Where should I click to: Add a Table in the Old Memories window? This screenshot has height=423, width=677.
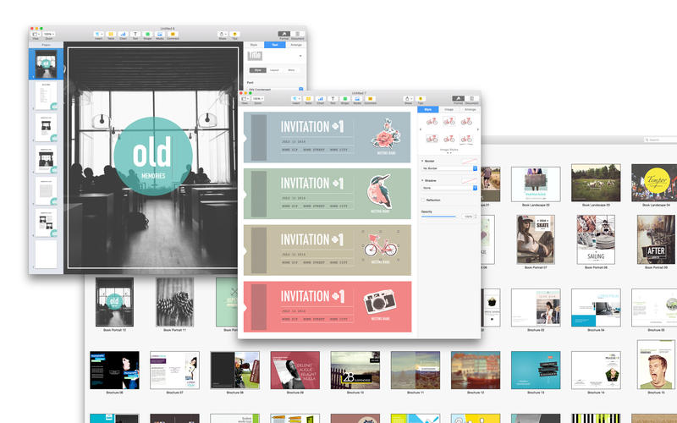coord(111,34)
